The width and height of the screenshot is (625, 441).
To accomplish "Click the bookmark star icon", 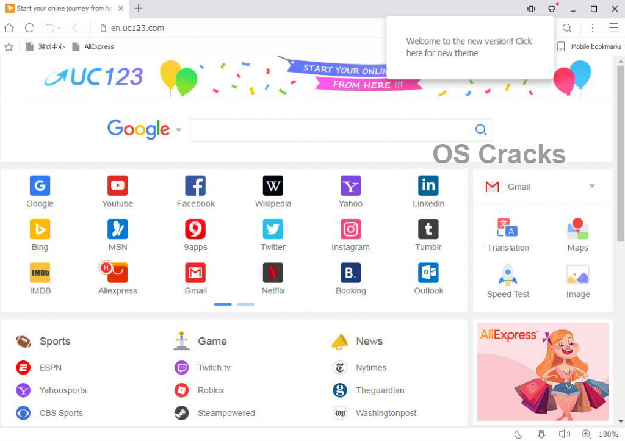I will pyautogui.click(x=9, y=46).
